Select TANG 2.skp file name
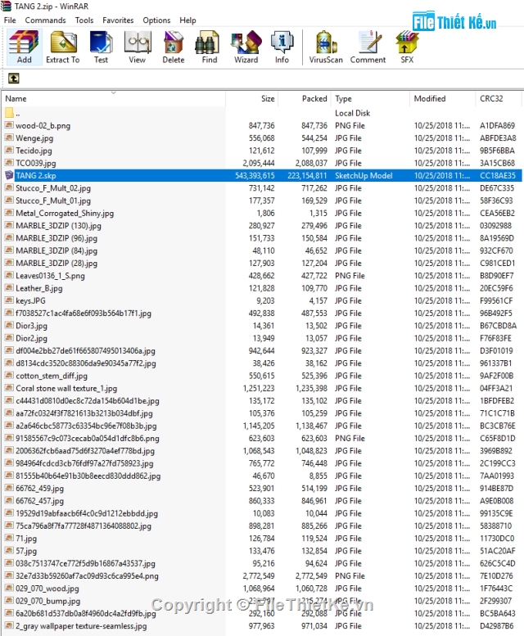 coord(36,176)
